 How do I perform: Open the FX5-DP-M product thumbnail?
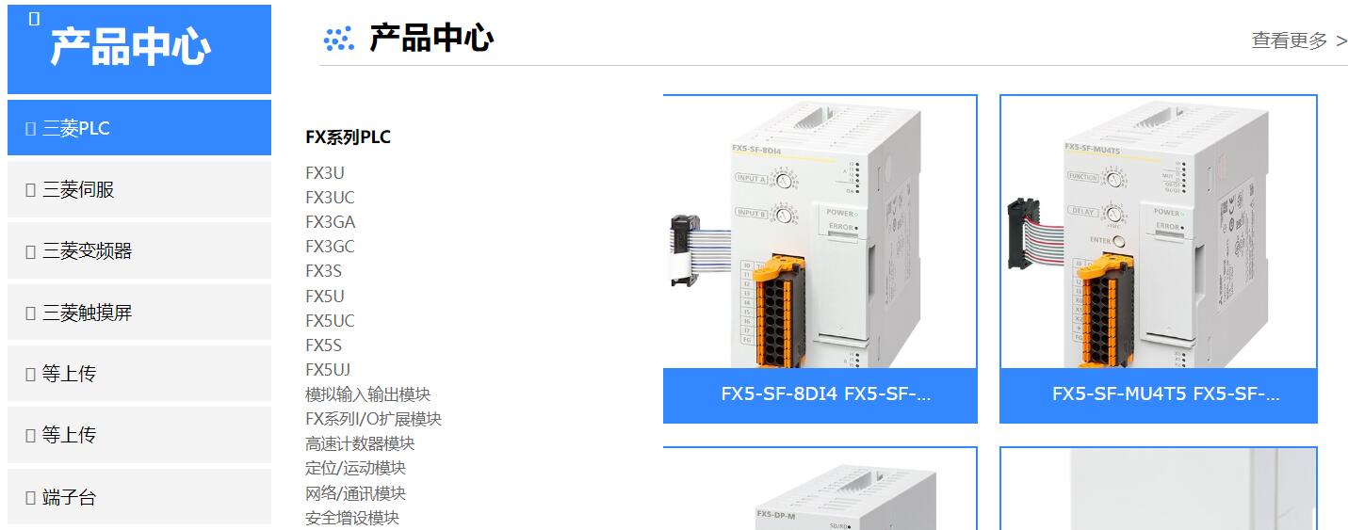click(x=820, y=489)
